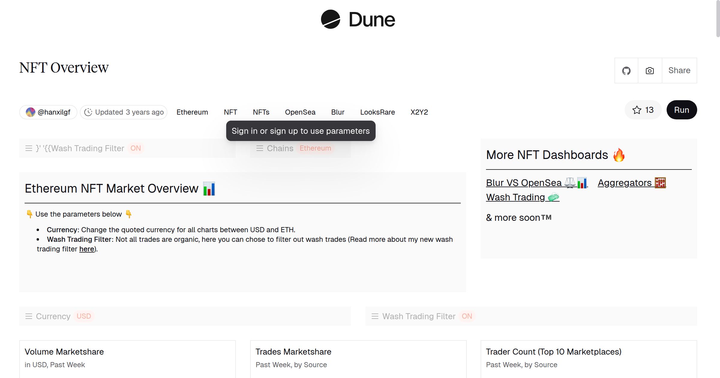Open Currency USD dropdown

(x=84, y=316)
